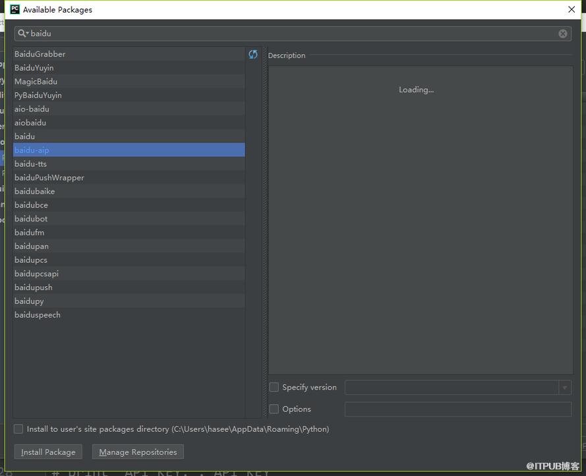Clear the search field with X icon
The image size is (586, 476).
tap(562, 34)
